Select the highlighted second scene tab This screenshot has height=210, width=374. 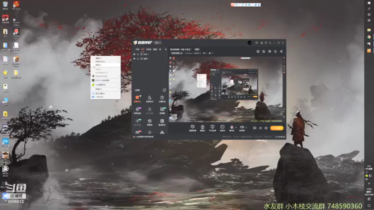click(143, 49)
